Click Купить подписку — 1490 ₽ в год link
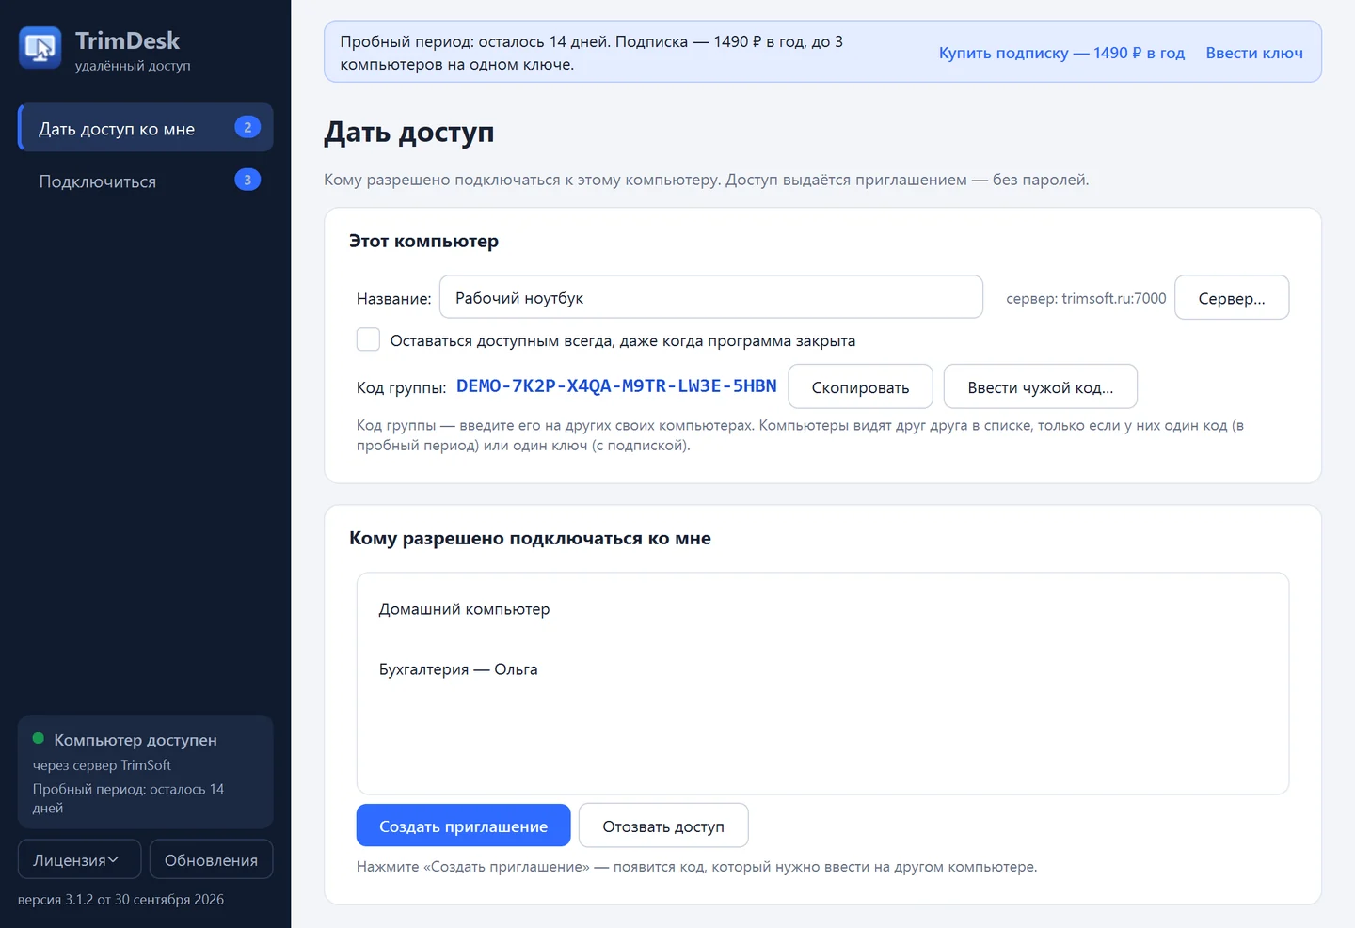This screenshot has width=1355, height=928. (1061, 53)
